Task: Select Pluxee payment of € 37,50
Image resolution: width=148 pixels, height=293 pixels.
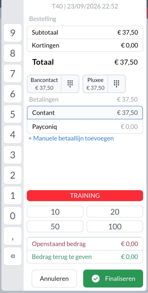Action: (95, 84)
